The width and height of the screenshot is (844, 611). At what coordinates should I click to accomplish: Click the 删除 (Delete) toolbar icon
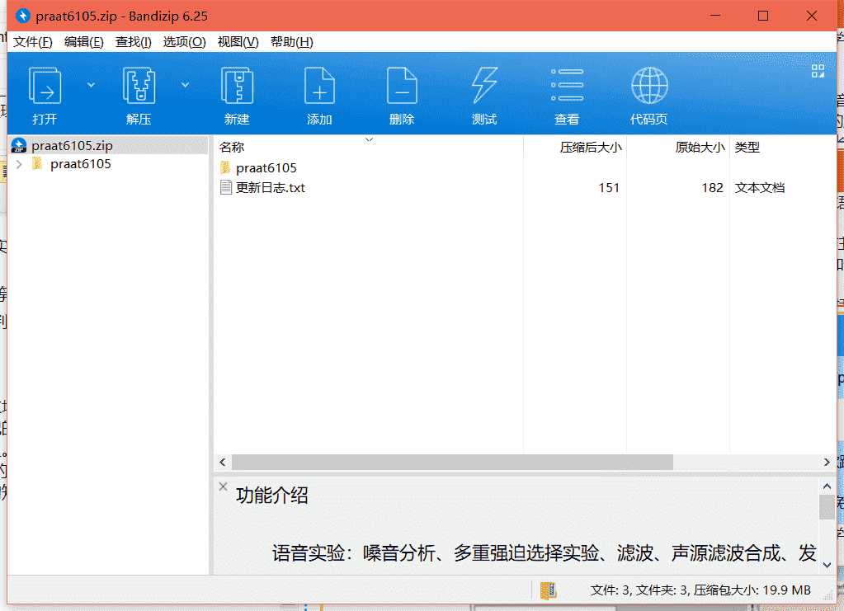pyautogui.click(x=402, y=86)
